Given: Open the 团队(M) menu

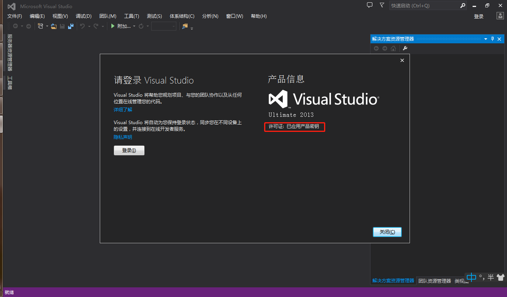Looking at the screenshot, I should [108, 16].
